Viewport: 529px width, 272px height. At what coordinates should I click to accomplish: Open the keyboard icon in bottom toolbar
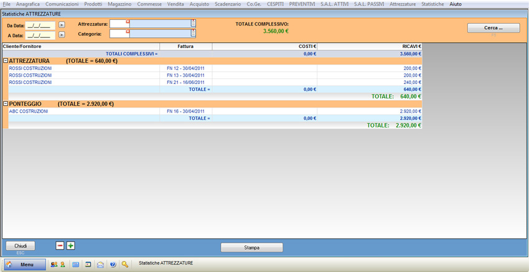click(76, 265)
